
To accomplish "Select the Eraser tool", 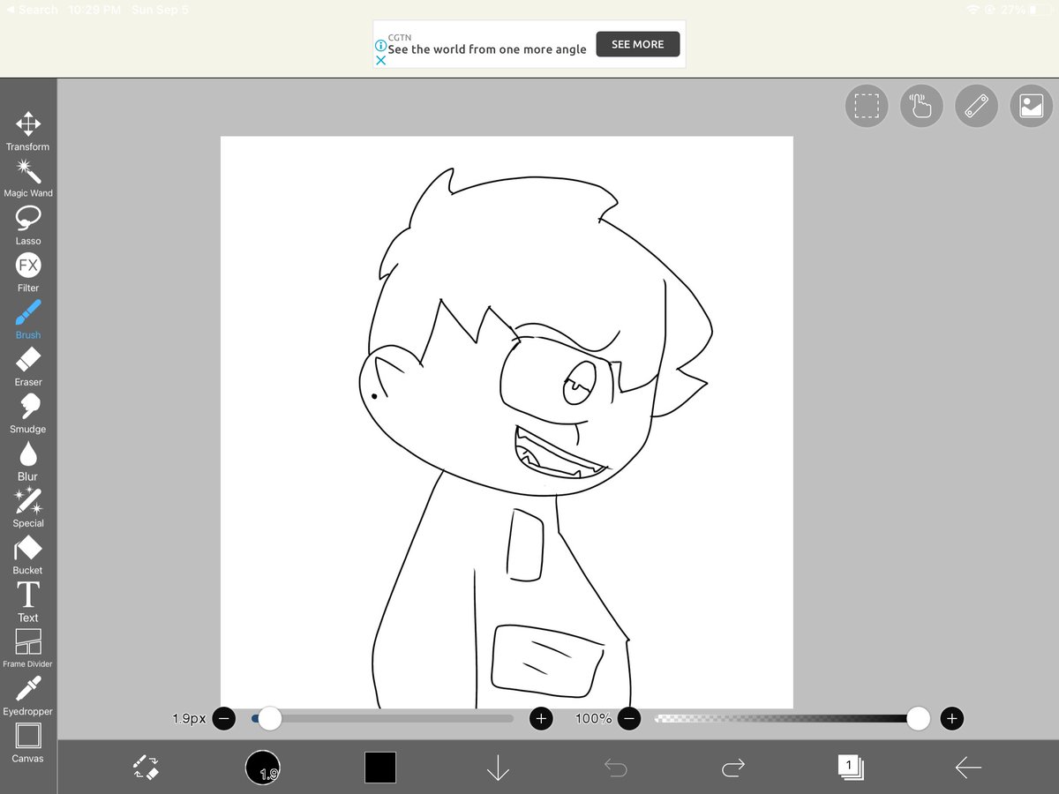I will click(28, 366).
